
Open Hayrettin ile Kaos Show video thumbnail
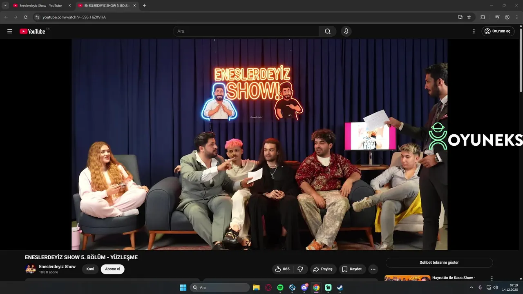tap(407, 278)
